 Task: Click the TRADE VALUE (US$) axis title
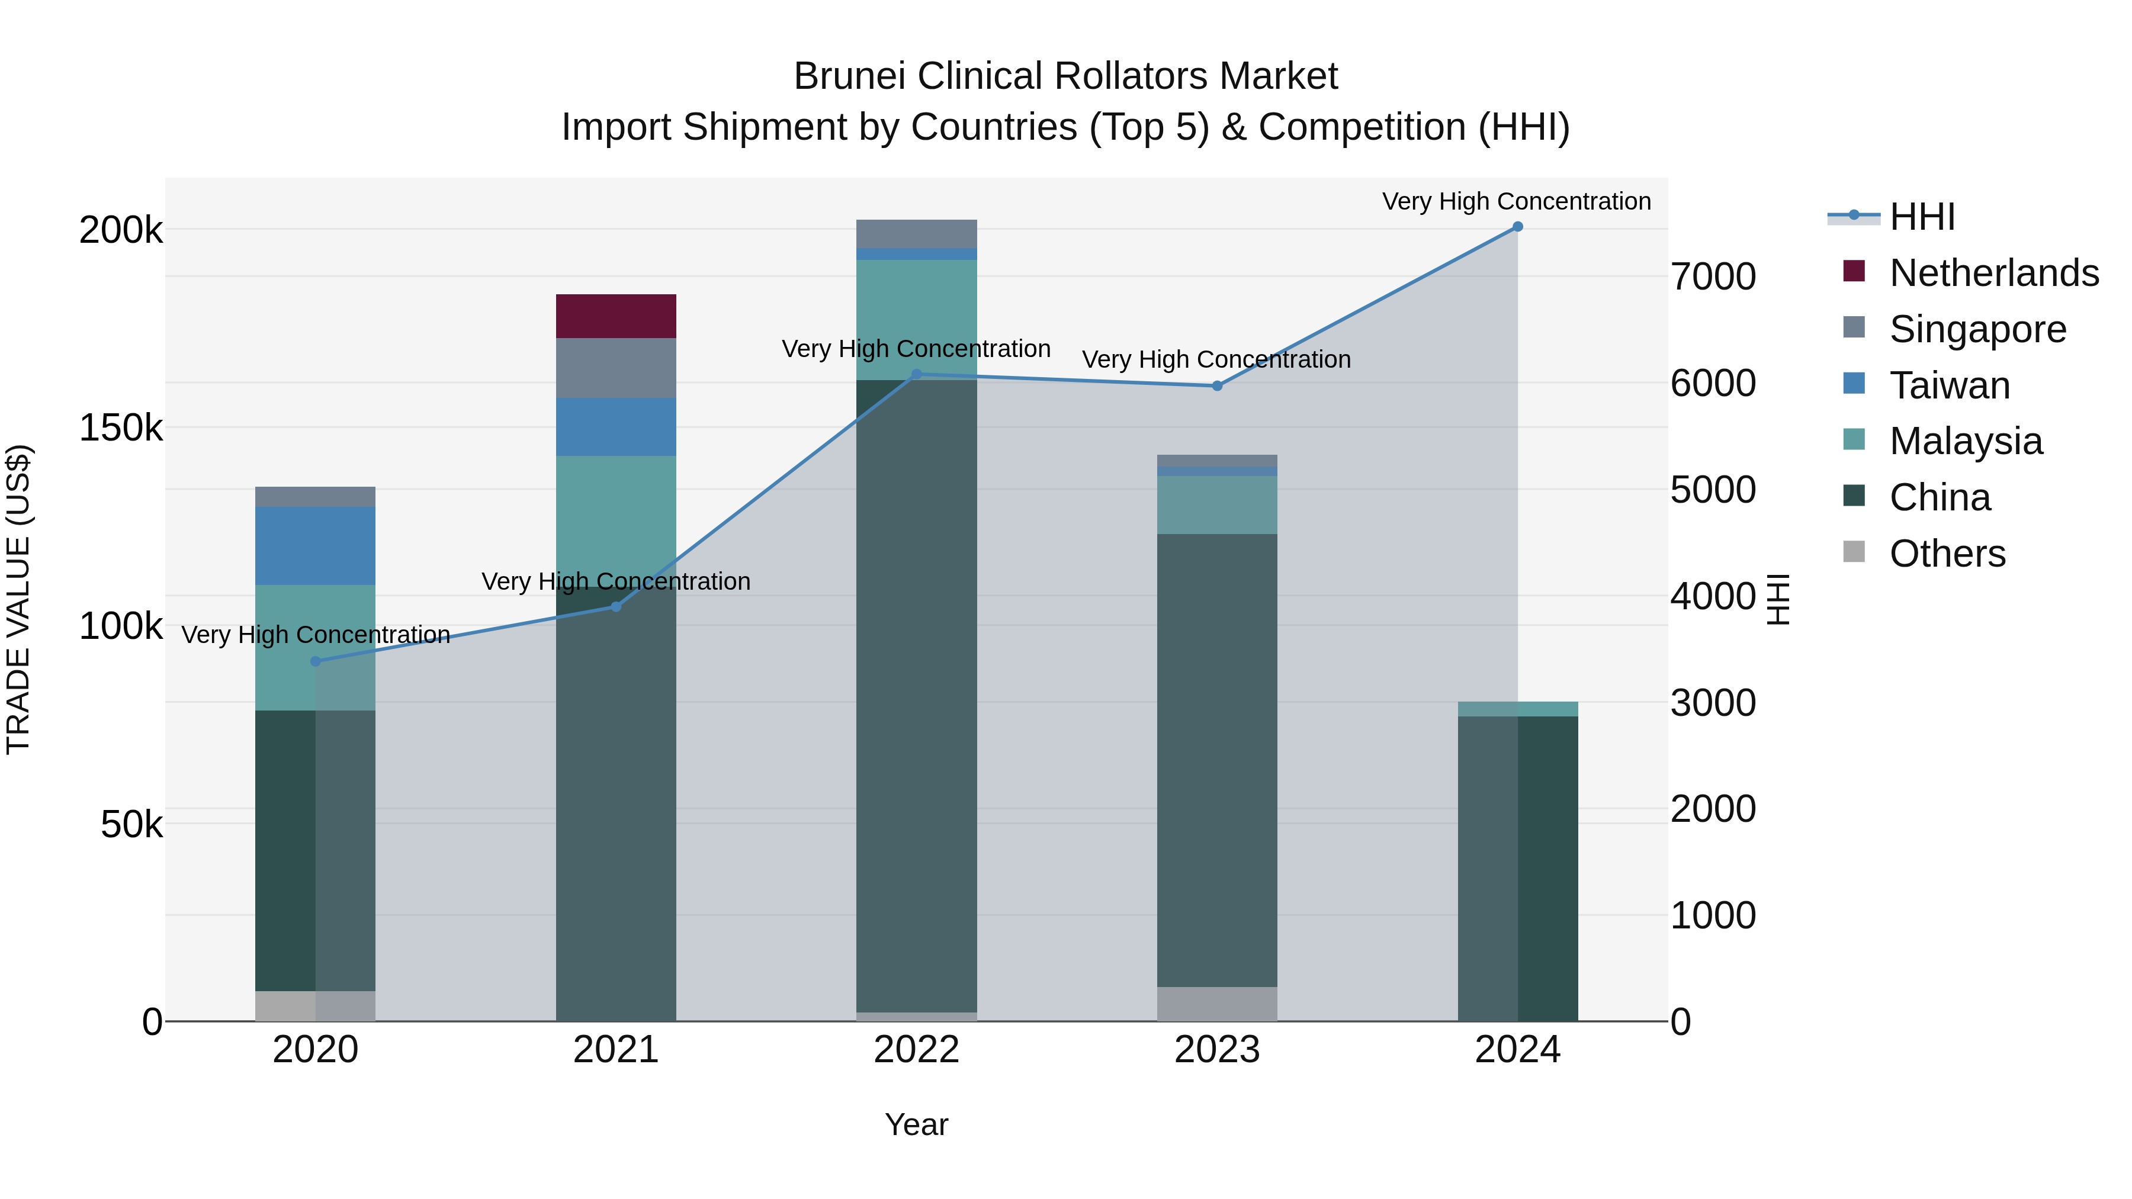pyautogui.click(x=18, y=599)
